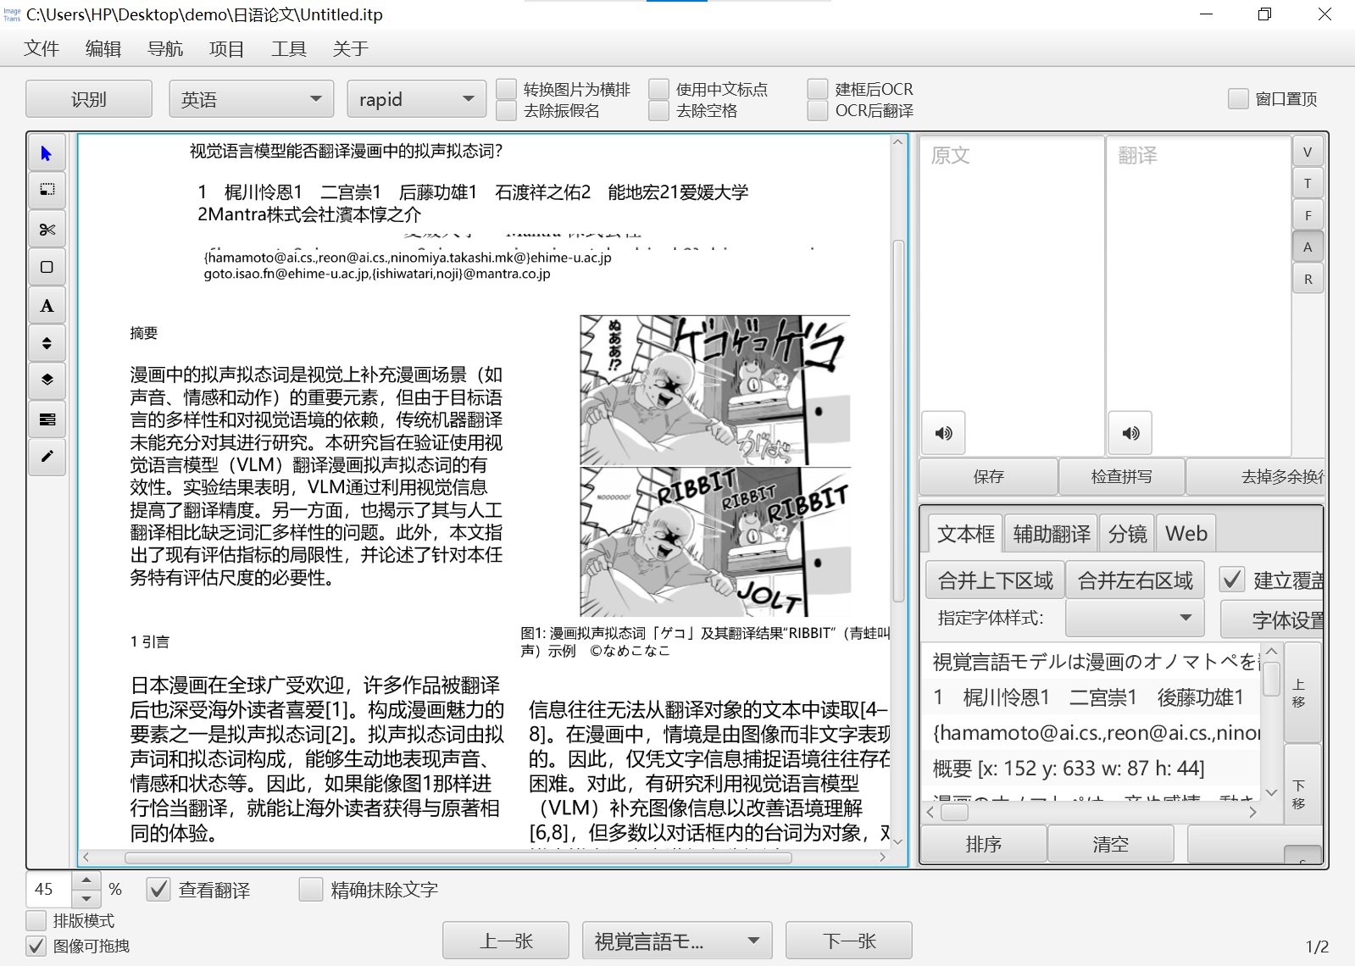Pick the rounded rectangle box tool
This screenshot has height=966, width=1355.
47,267
